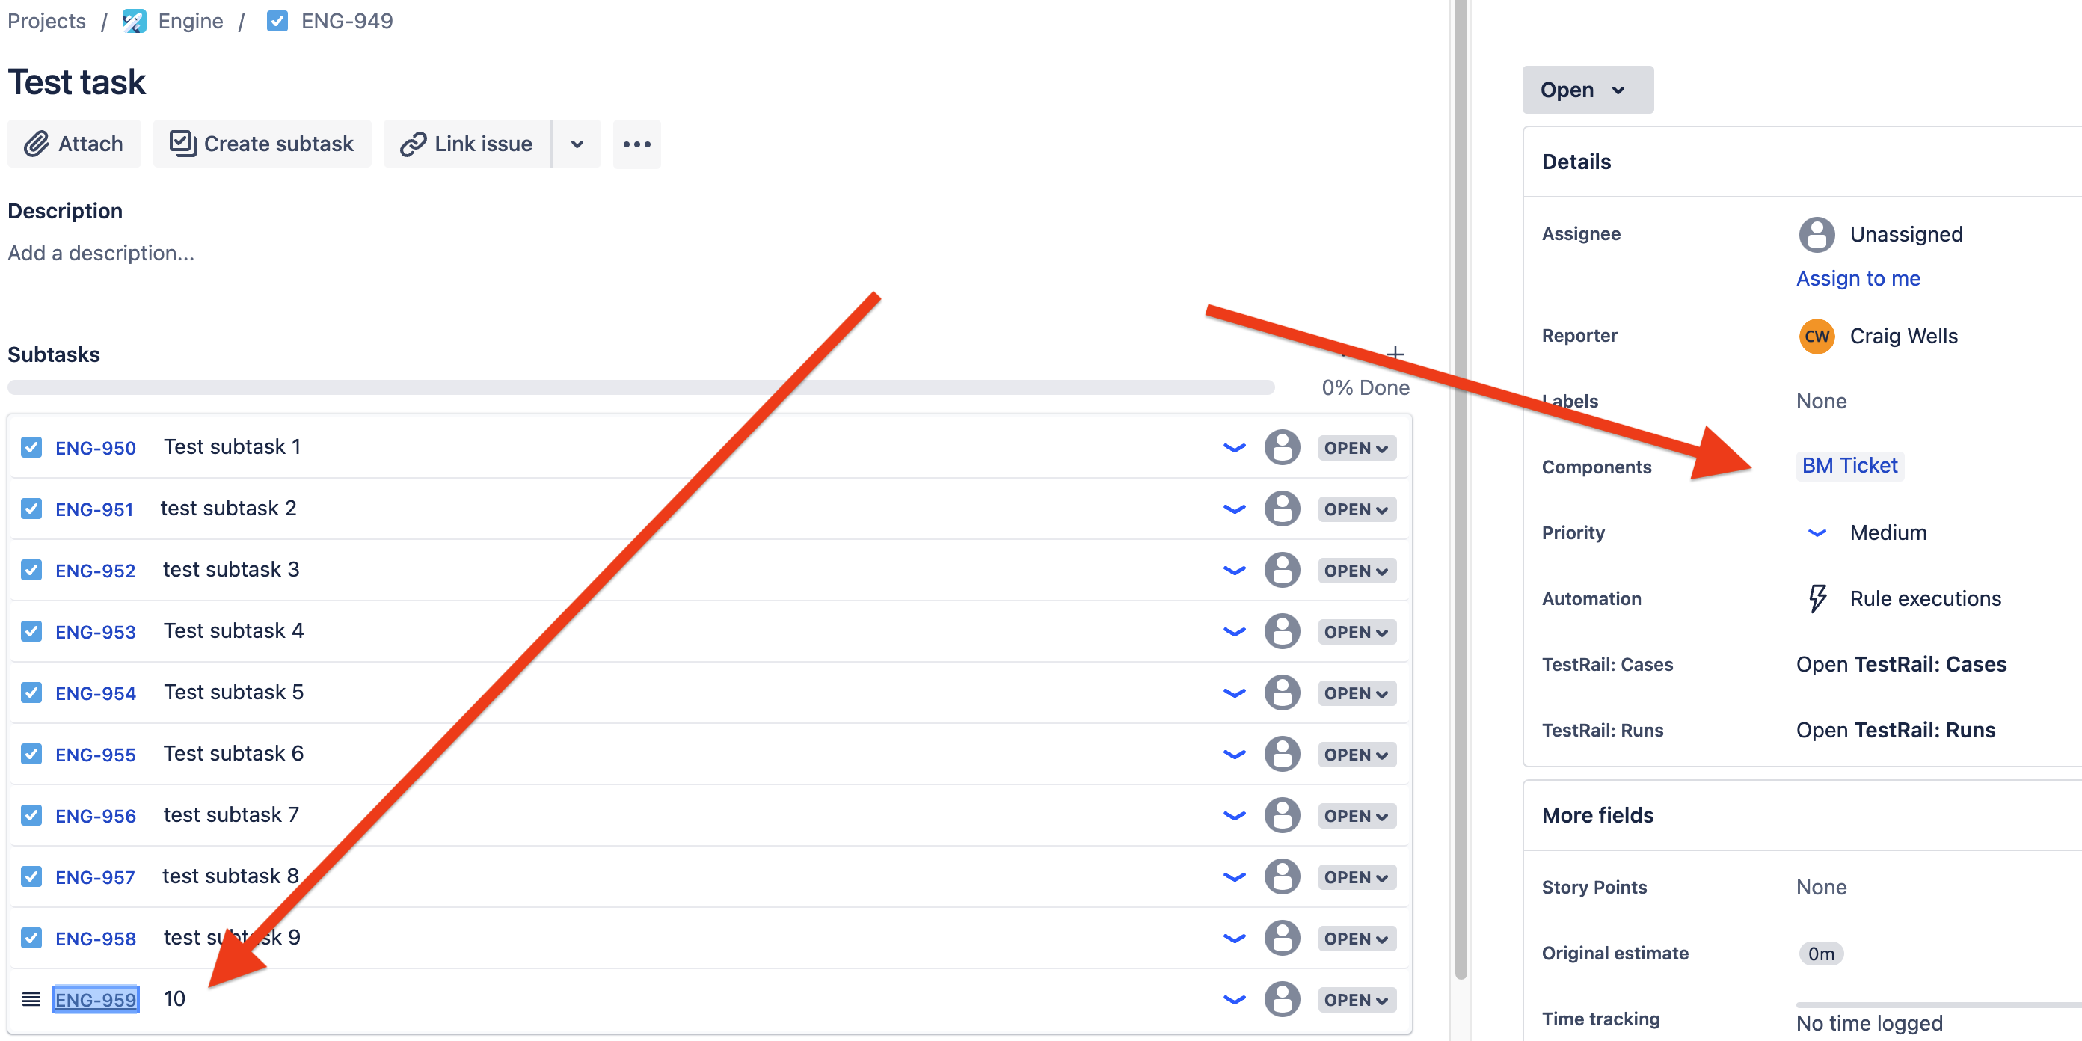
Task: Click the Time tracking progress bar
Action: click(1939, 1005)
